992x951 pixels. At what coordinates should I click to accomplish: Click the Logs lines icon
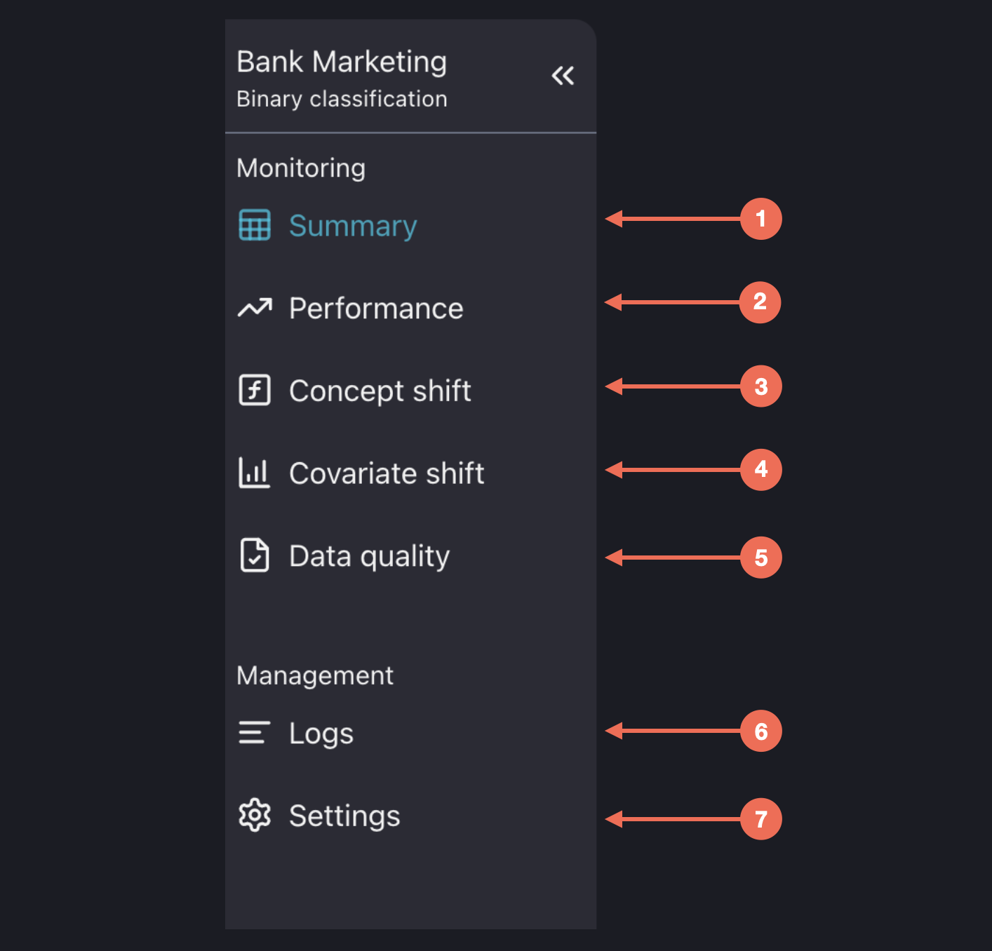[254, 733]
